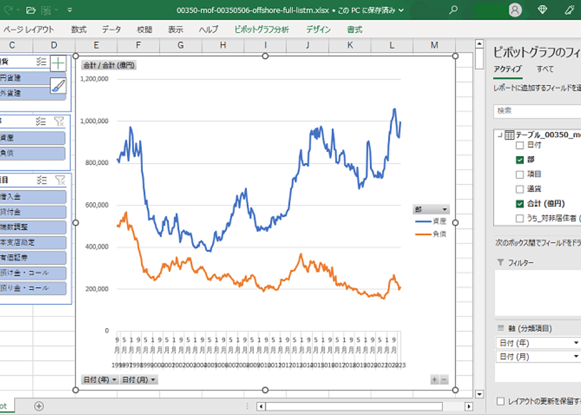Check the 項目 field checkbox
The image size is (581, 415).
point(519,174)
